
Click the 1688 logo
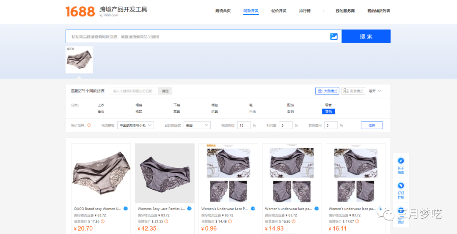coord(80,11)
